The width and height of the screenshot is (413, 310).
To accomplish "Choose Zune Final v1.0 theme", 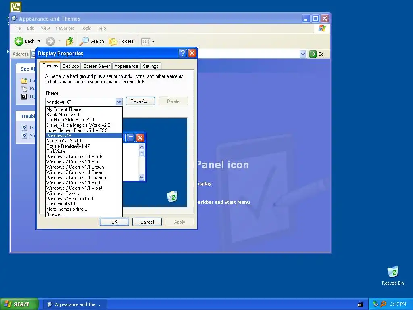I will tap(84, 204).
